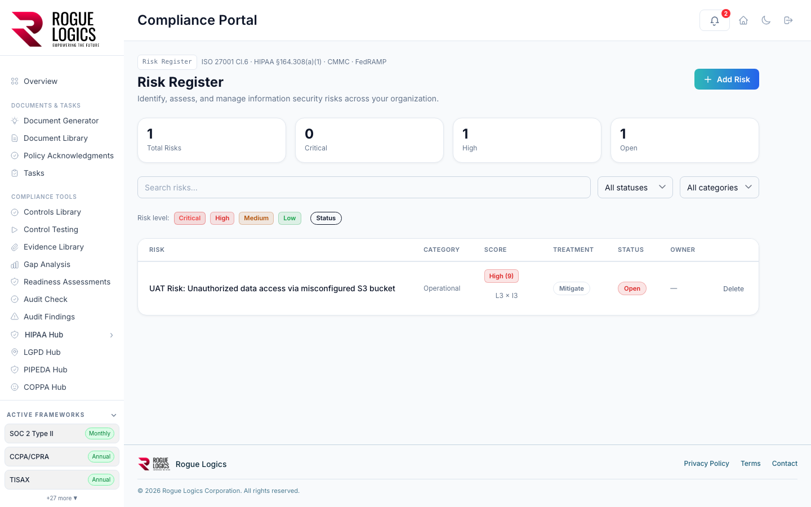The height and width of the screenshot is (507, 811).
Task: Click HIPAA Hub shield icon
Action: pyautogui.click(x=15, y=335)
